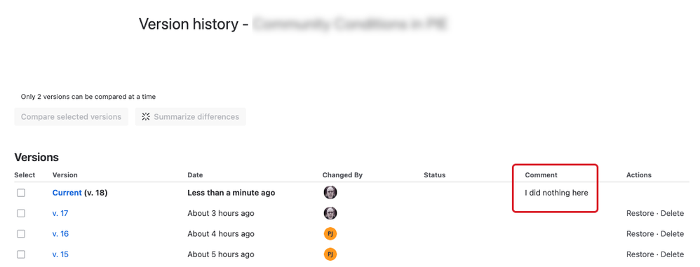Click the orange PJ avatar for v. 15
The image size is (700, 267).
coord(330,254)
